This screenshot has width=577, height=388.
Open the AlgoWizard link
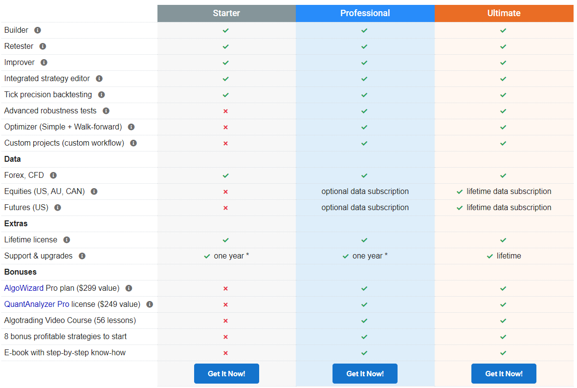coord(23,288)
